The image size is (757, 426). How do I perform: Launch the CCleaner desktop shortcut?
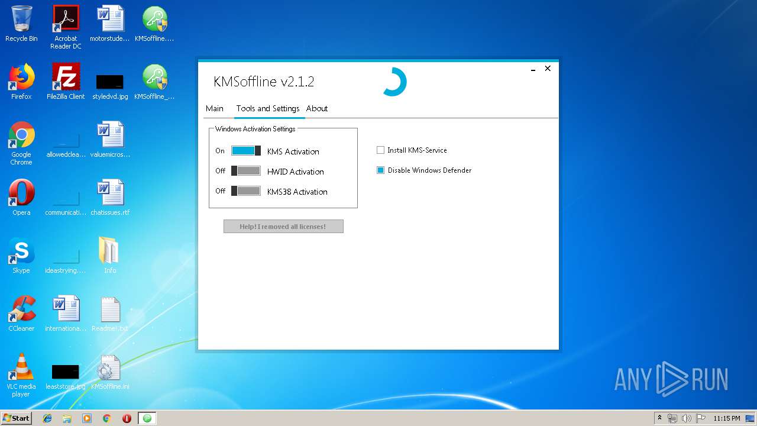click(x=21, y=314)
